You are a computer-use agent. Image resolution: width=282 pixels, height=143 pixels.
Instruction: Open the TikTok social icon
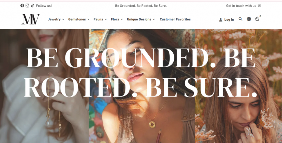[x=33, y=6]
